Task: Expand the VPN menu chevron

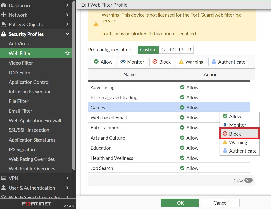Action: click(67, 178)
